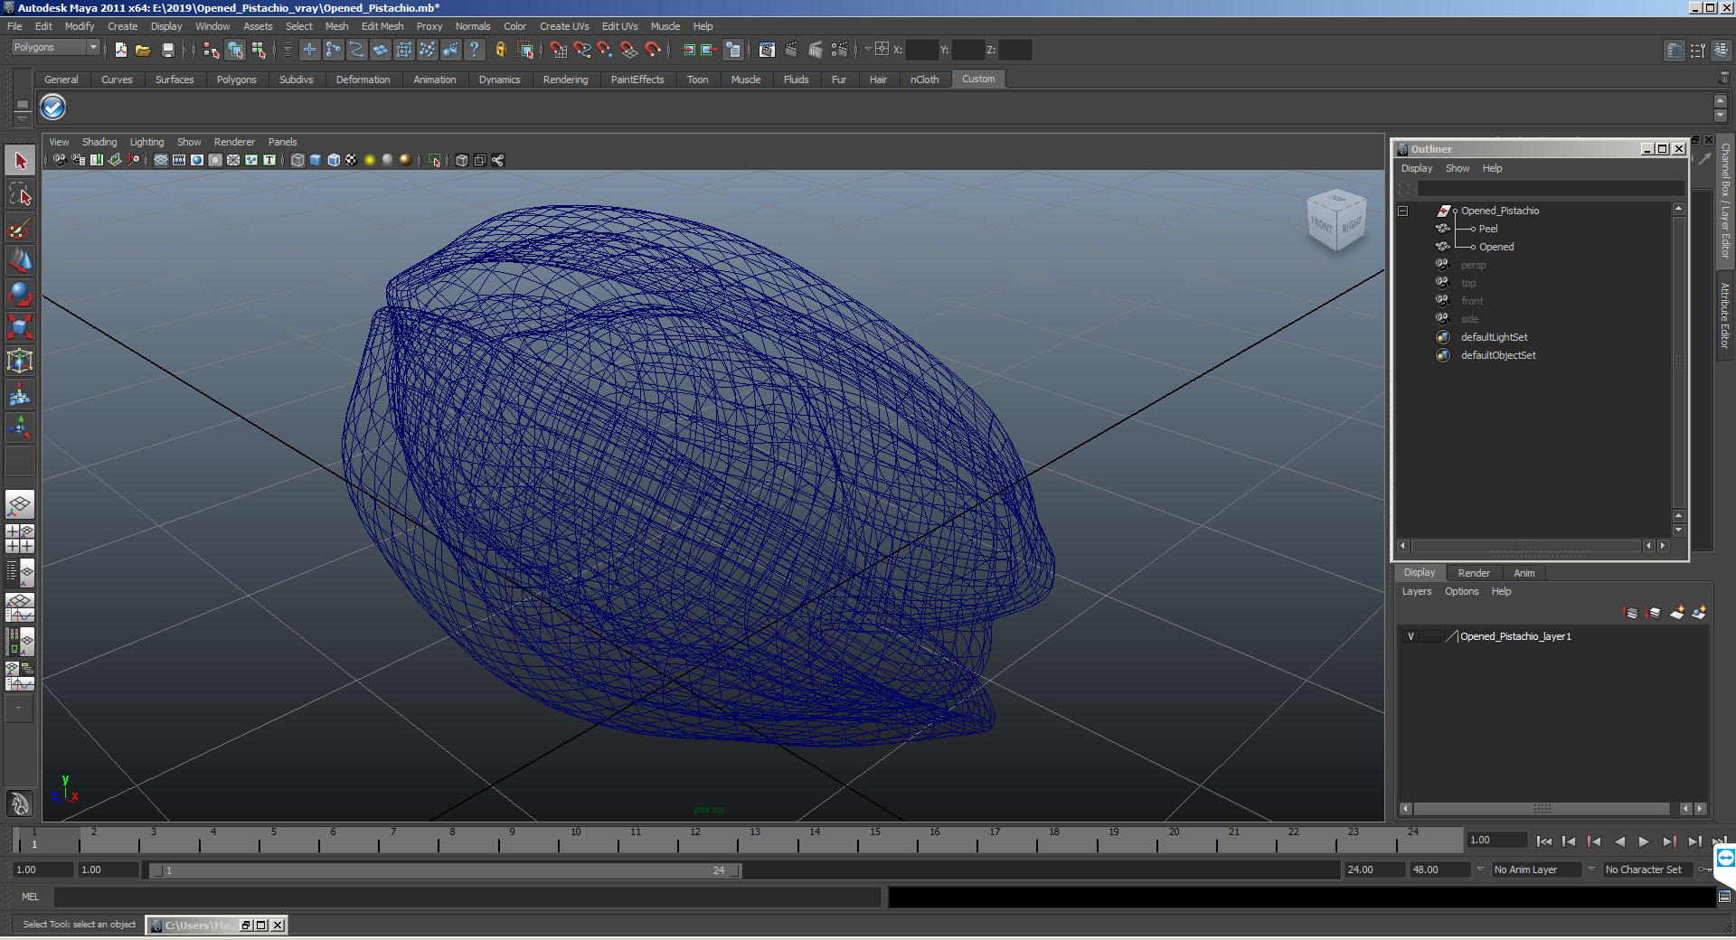Viewport: 1736px width, 940px height.
Task: Save the current scene
Action: (x=167, y=50)
